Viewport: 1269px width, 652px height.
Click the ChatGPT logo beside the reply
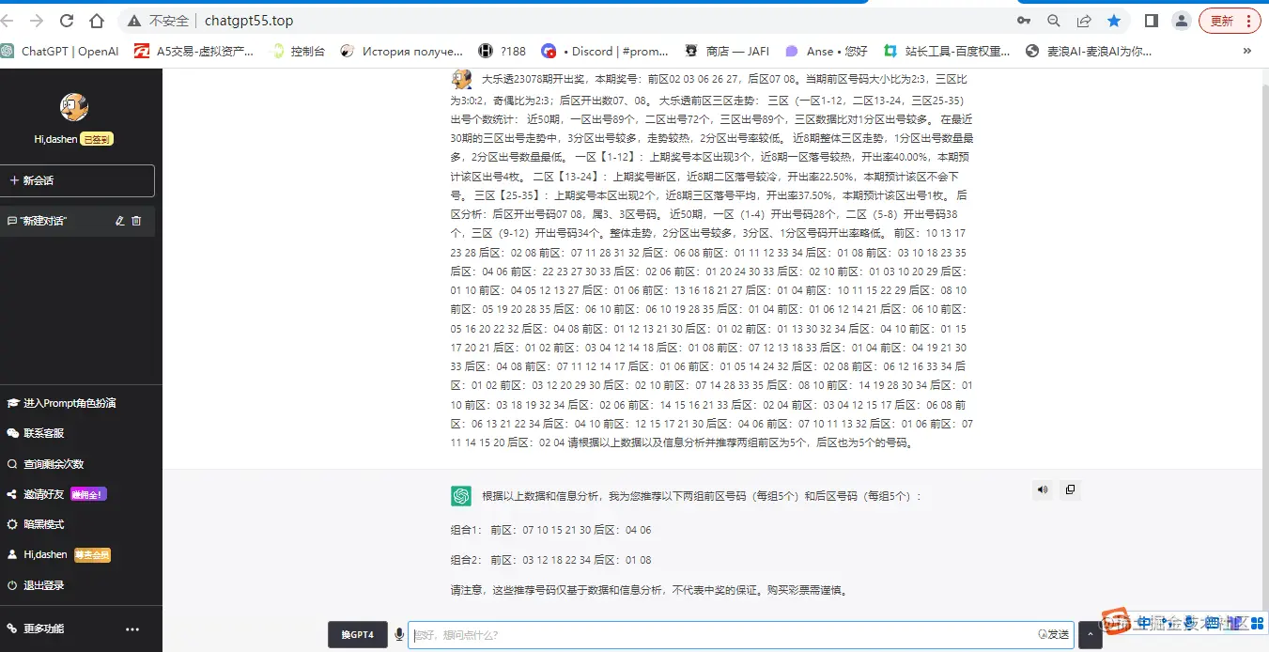click(460, 495)
